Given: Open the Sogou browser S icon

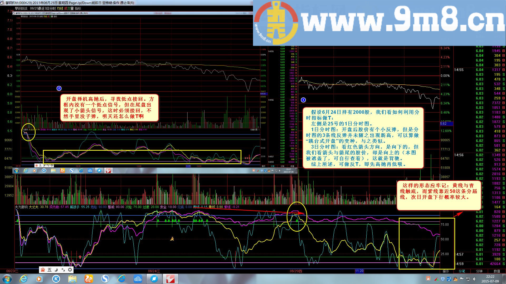Looking at the screenshot, I should point(105,279).
